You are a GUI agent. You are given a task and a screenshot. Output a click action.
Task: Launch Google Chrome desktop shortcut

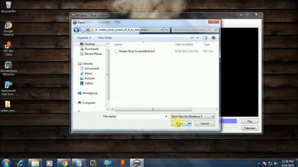(x=8, y=29)
